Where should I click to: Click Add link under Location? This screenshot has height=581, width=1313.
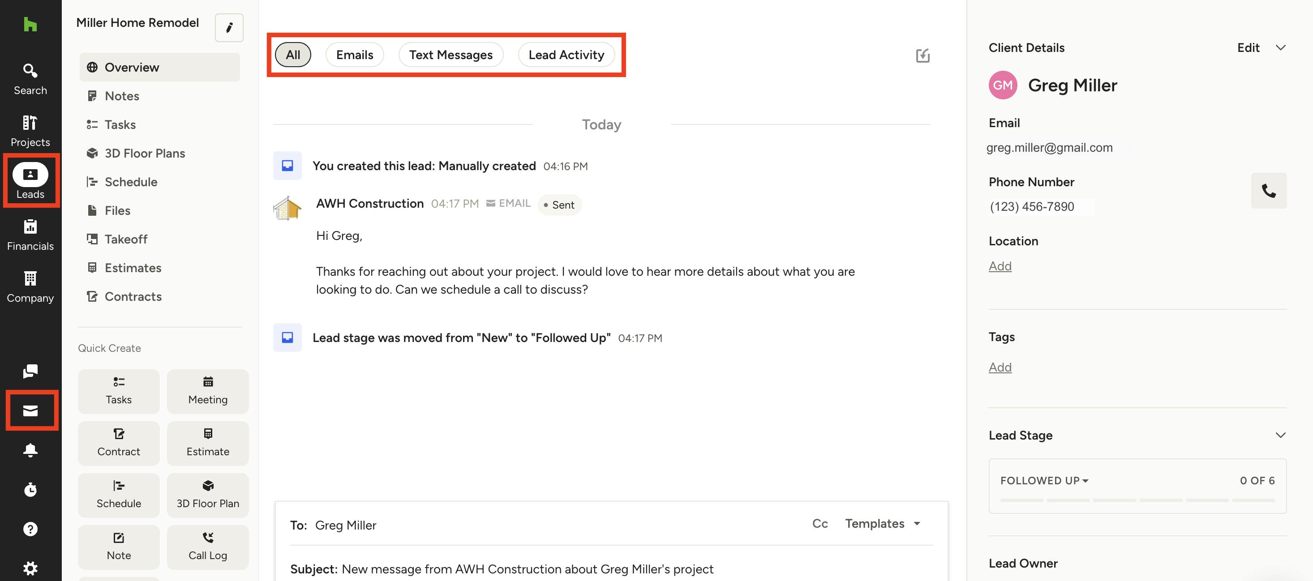1000,266
